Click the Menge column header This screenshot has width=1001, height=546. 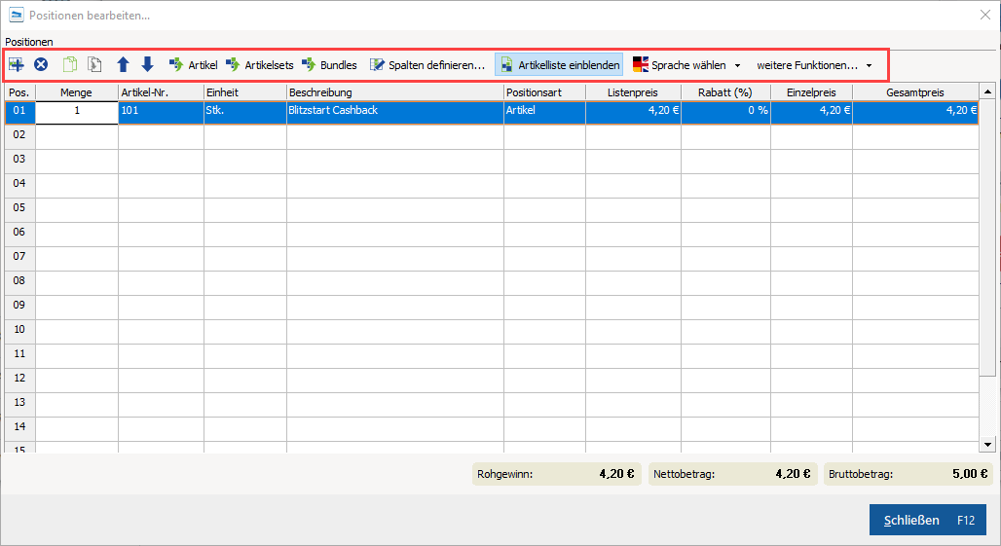coord(77,92)
